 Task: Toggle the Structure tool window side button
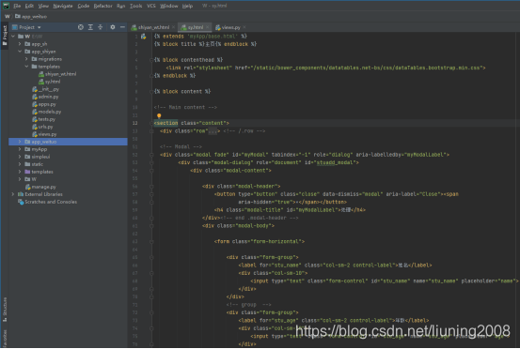coord(5,309)
